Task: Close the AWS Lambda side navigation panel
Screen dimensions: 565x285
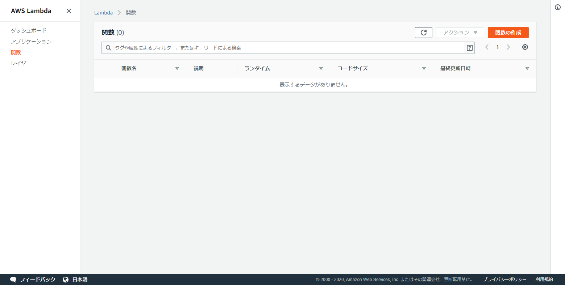Action: [x=69, y=11]
